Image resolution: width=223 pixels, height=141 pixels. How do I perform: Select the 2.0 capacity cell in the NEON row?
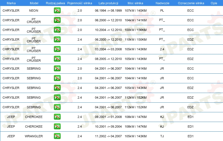(x=80, y=11)
